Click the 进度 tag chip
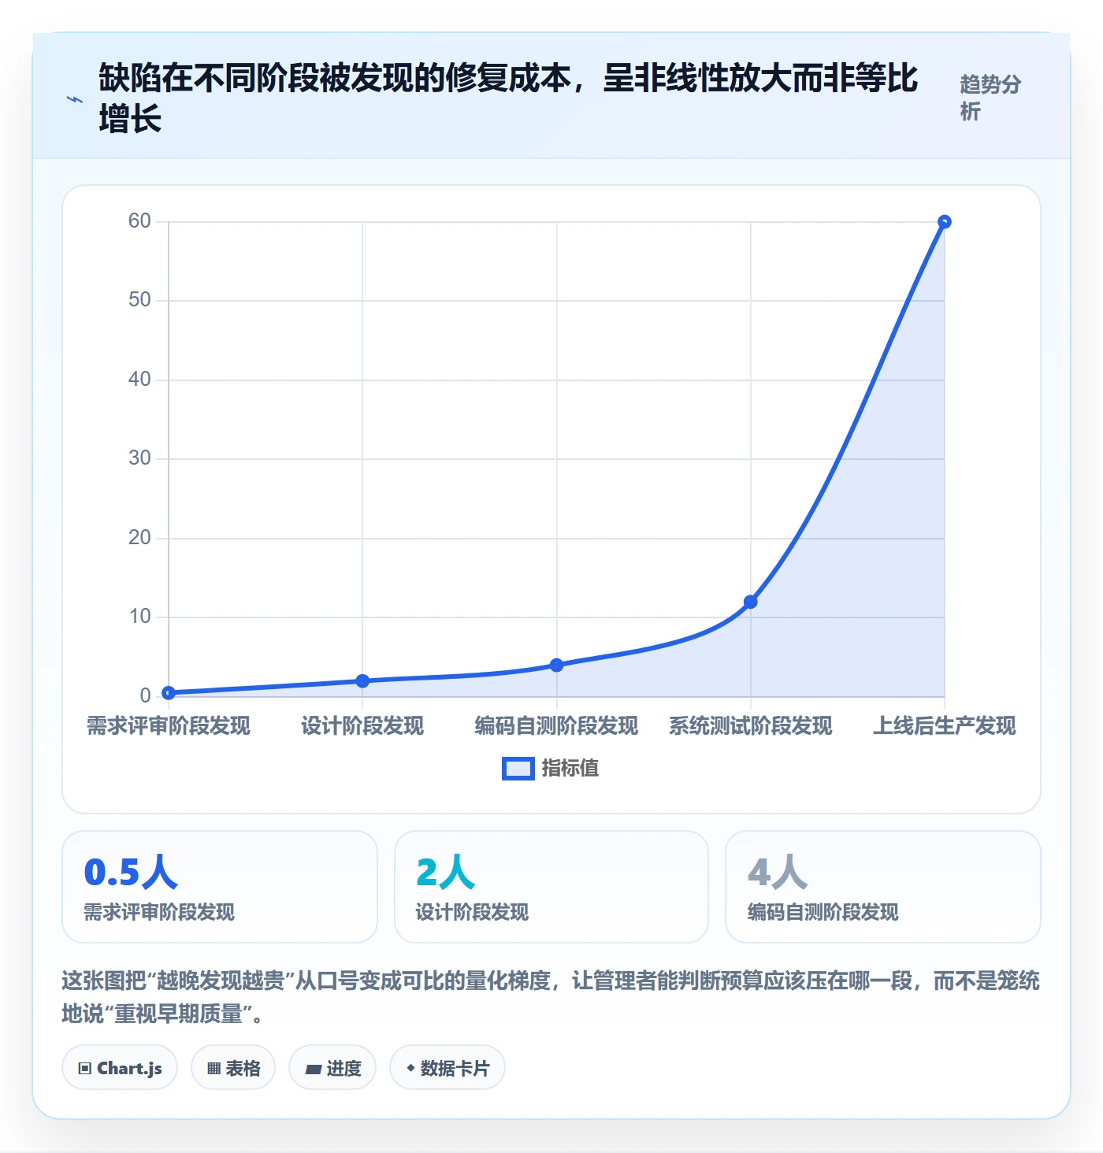This screenshot has height=1153, width=1103. pyautogui.click(x=332, y=1068)
